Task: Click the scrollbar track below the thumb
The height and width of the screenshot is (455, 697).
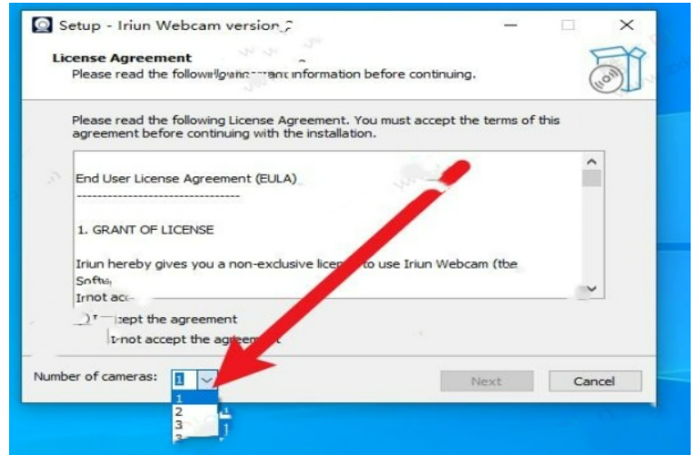Action: [x=592, y=233]
